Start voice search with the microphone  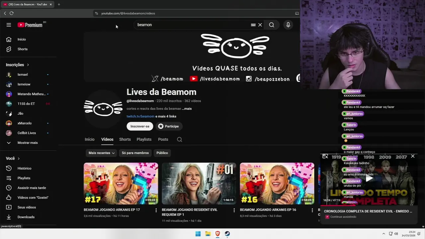pos(288,25)
